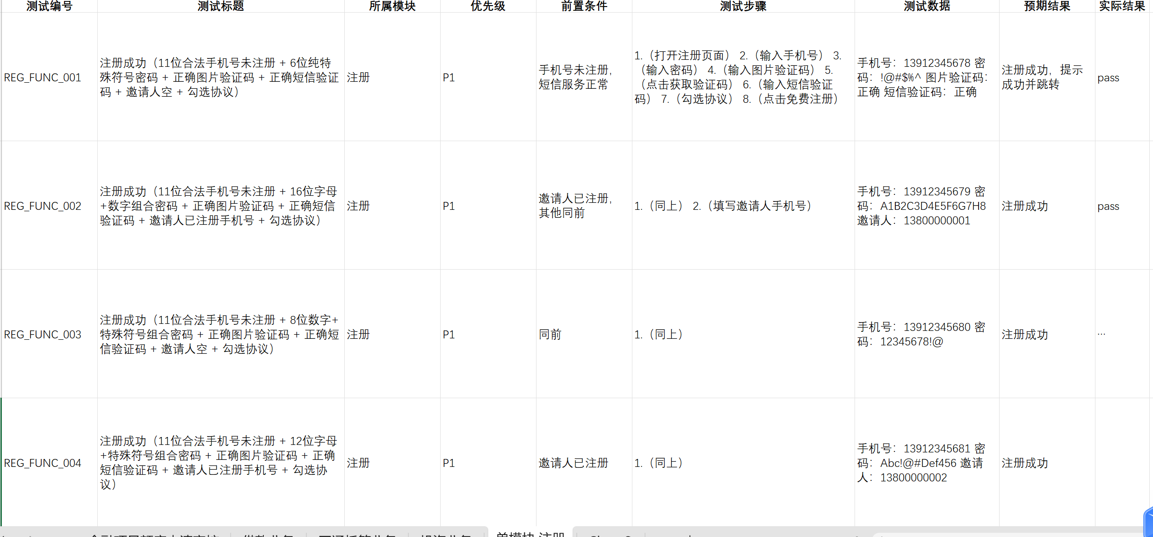Select the 所属模块 column header
1153x537 pixels.
(x=392, y=6)
